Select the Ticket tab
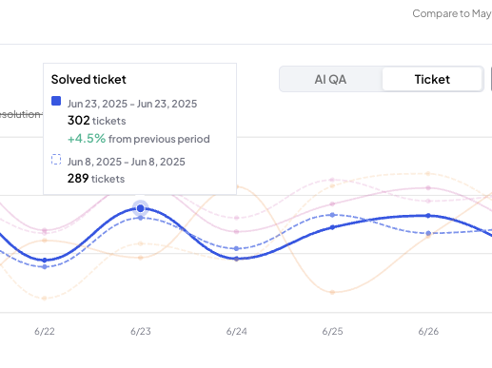This screenshot has height=368, width=492. pyautogui.click(x=432, y=79)
